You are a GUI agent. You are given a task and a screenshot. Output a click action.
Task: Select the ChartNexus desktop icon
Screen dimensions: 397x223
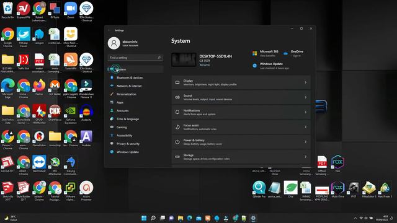pyautogui.click(x=55, y=113)
